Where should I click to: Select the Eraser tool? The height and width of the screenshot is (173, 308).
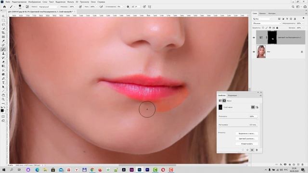(x=3, y=62)
